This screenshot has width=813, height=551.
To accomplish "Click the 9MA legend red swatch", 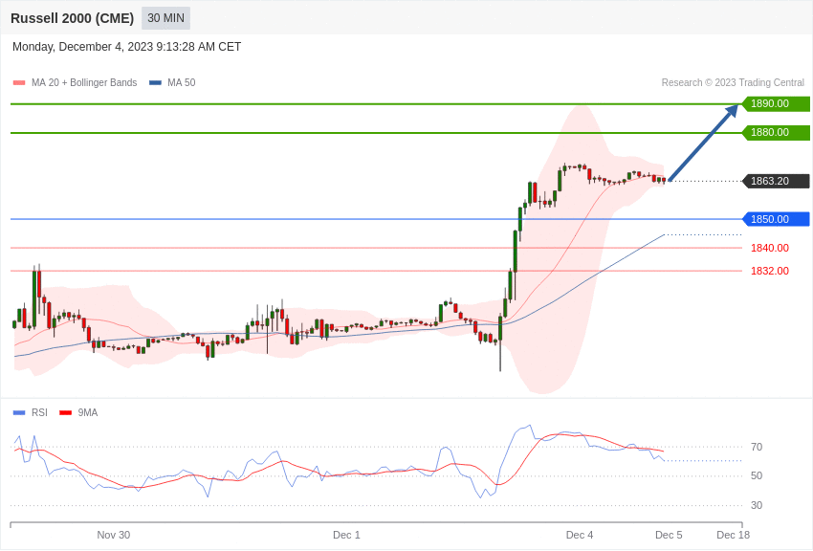I will click(65, 413).
